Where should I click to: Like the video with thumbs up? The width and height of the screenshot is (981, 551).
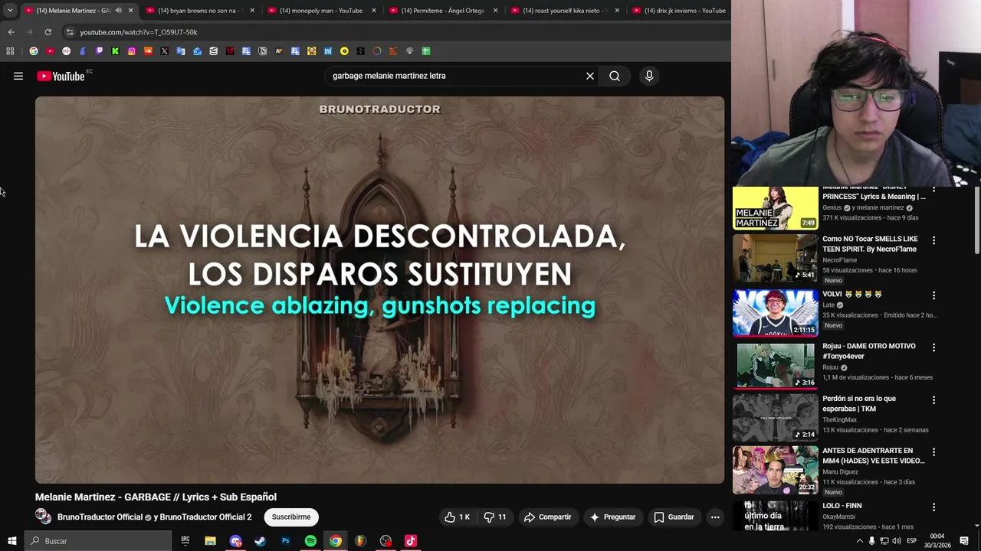click(457, 517)
